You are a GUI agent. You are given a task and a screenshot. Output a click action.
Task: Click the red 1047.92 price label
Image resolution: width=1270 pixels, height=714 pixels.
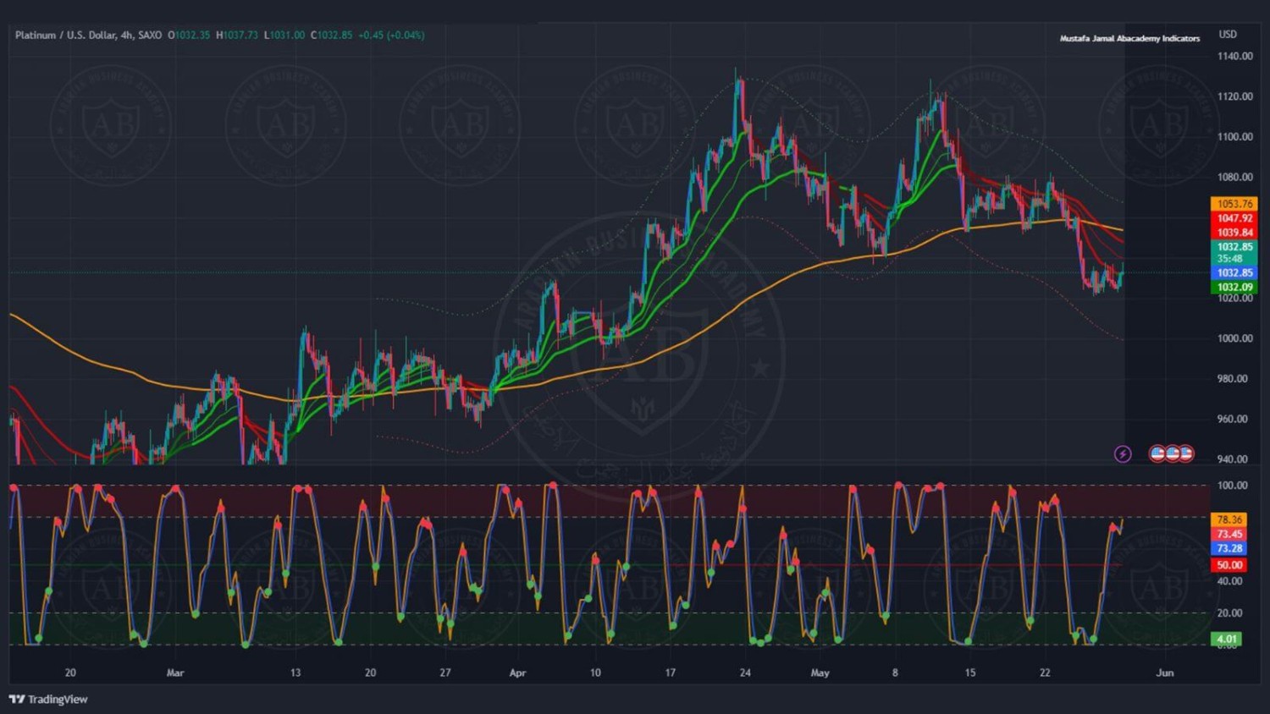pyautogui.click(x=1234, y=218)
